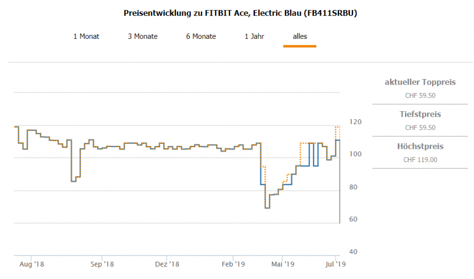This screenshot has width=474, height=279.
Task: Click the aktueller Toppreis heading
Action: (420, 82)
